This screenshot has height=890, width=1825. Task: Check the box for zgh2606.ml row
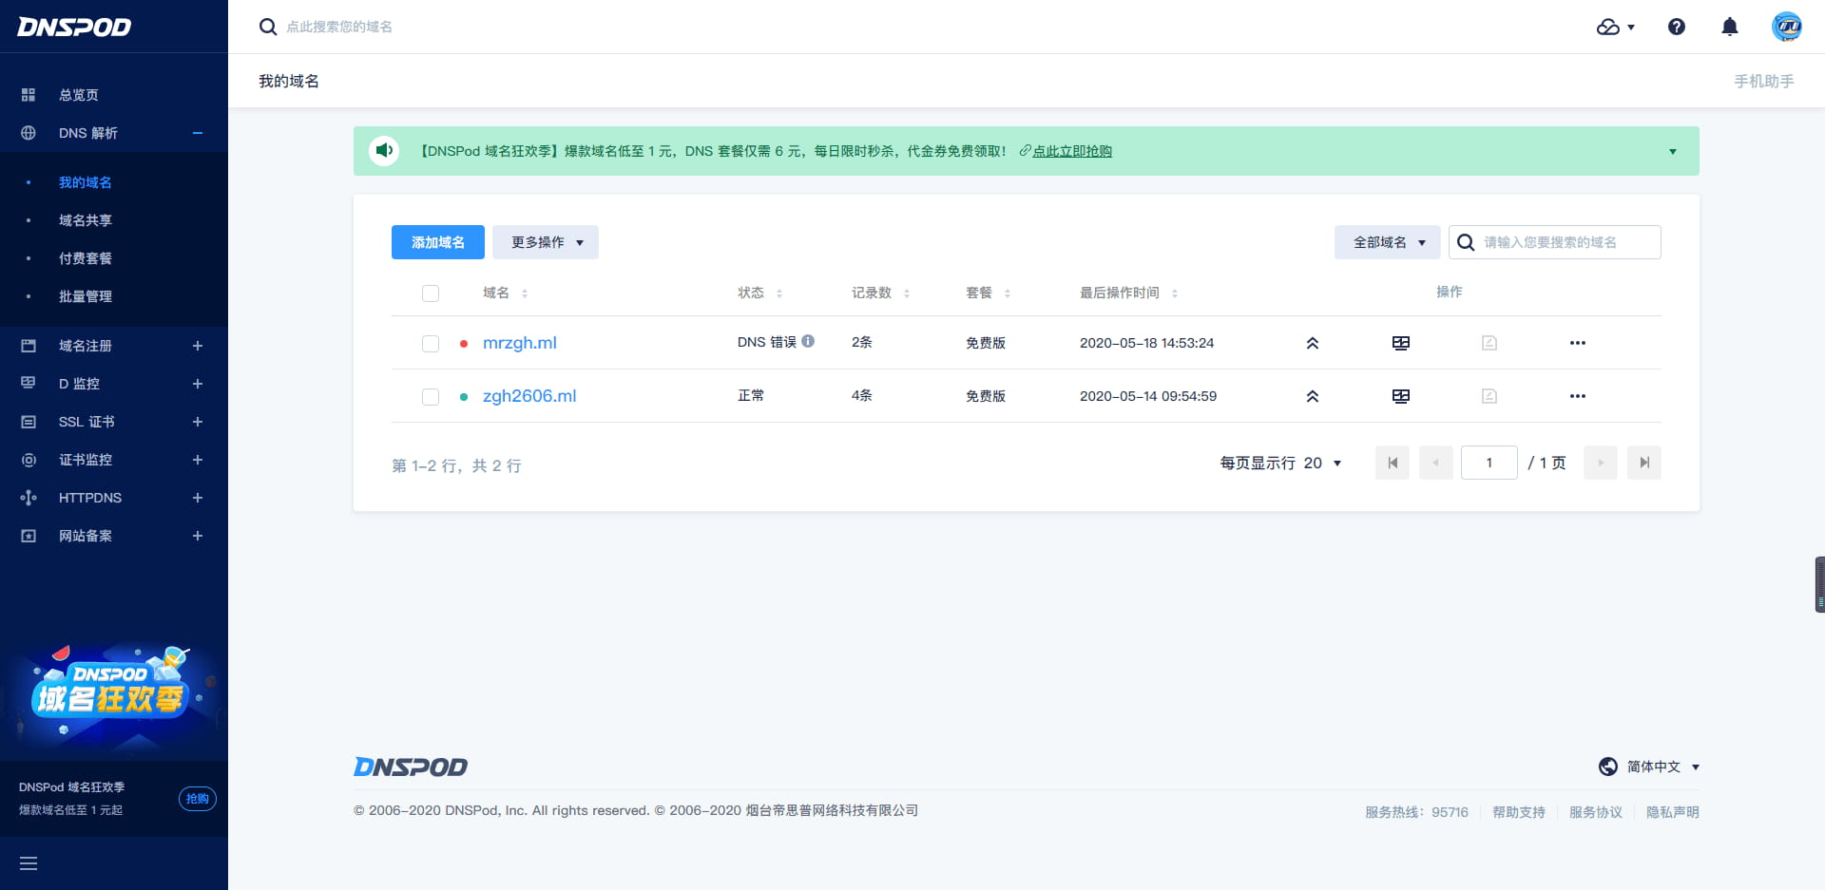[x=431, y=396]
